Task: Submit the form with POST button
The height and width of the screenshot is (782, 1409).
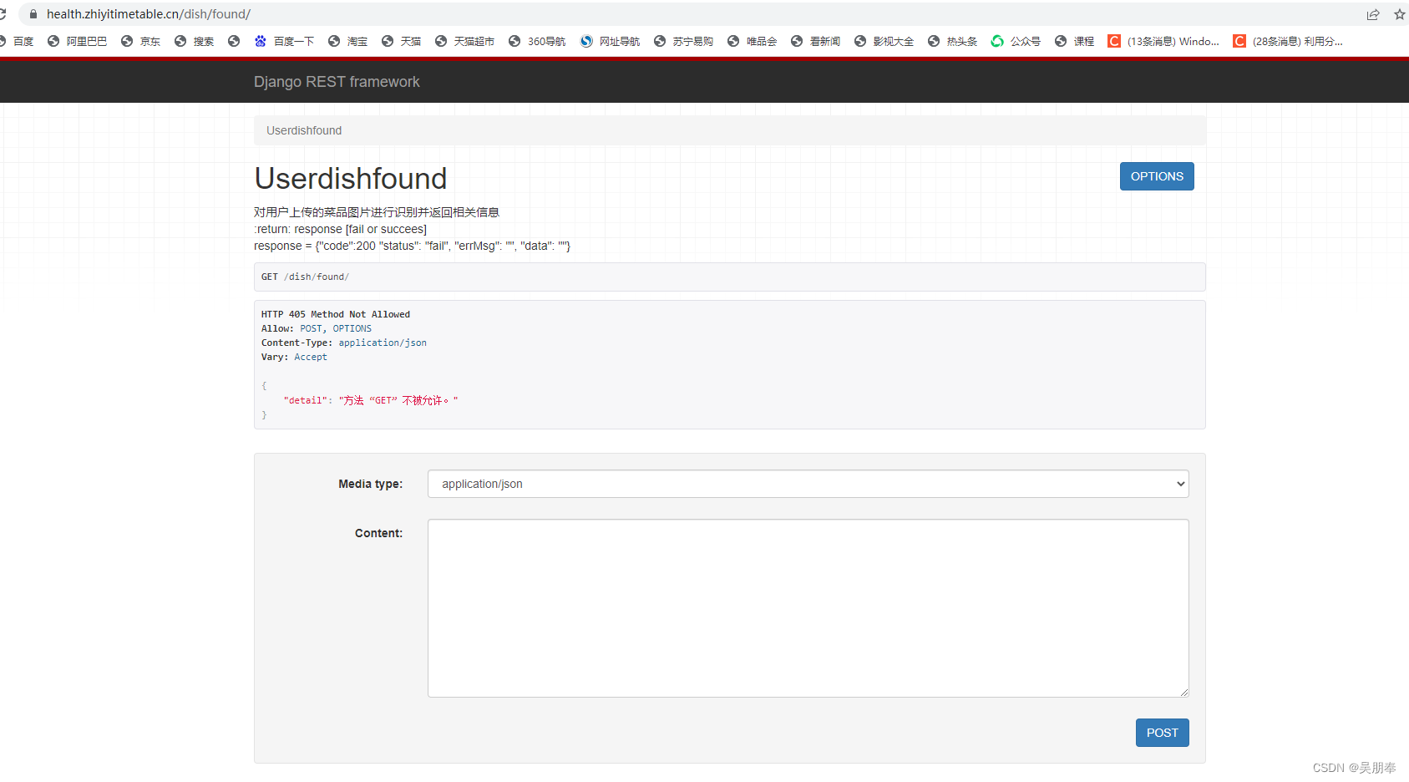Action: tap(1162, 733)
